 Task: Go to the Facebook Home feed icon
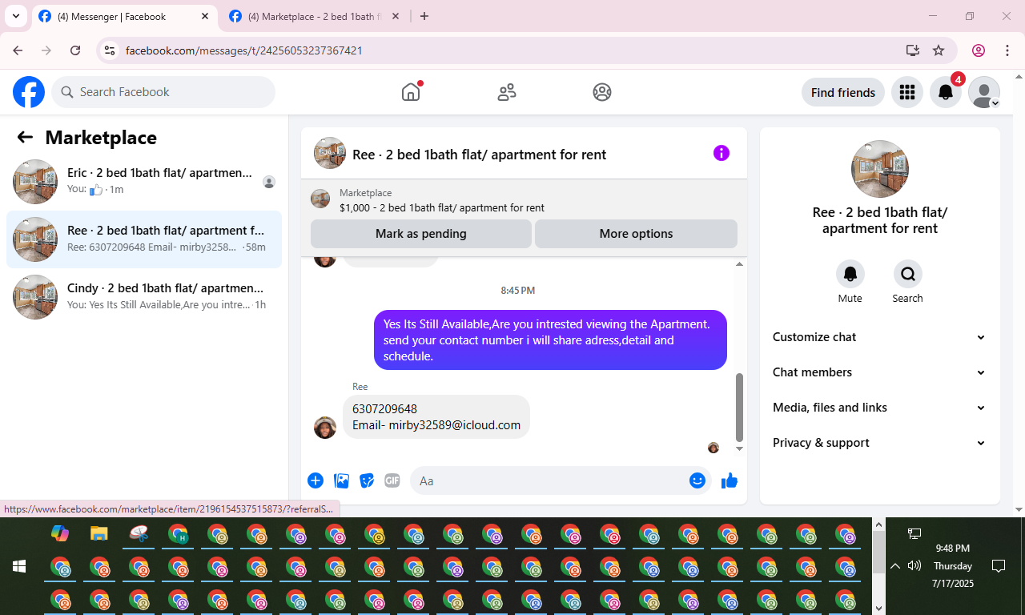(x=411, y=92)
